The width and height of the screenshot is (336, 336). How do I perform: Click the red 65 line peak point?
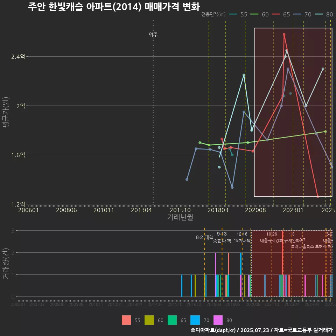click(x=284, y=35)
